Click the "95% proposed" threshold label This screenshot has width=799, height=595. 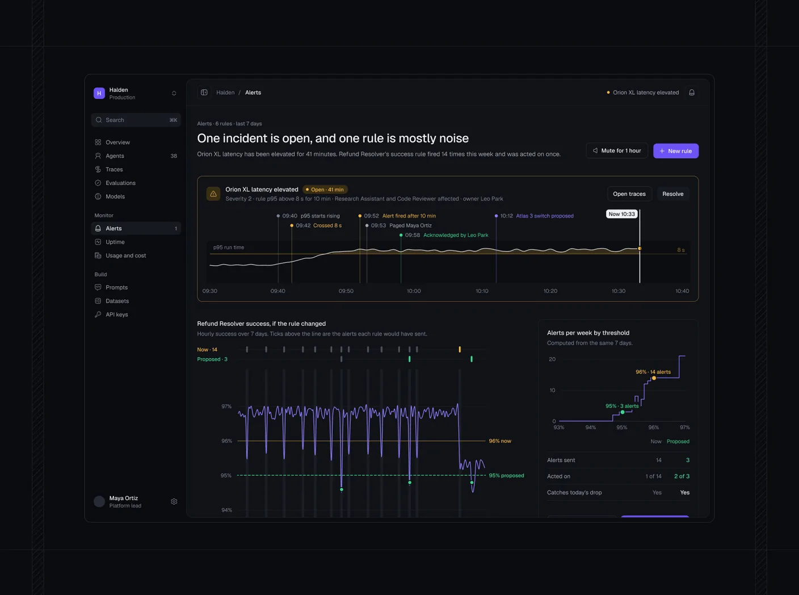coord(506,476)
